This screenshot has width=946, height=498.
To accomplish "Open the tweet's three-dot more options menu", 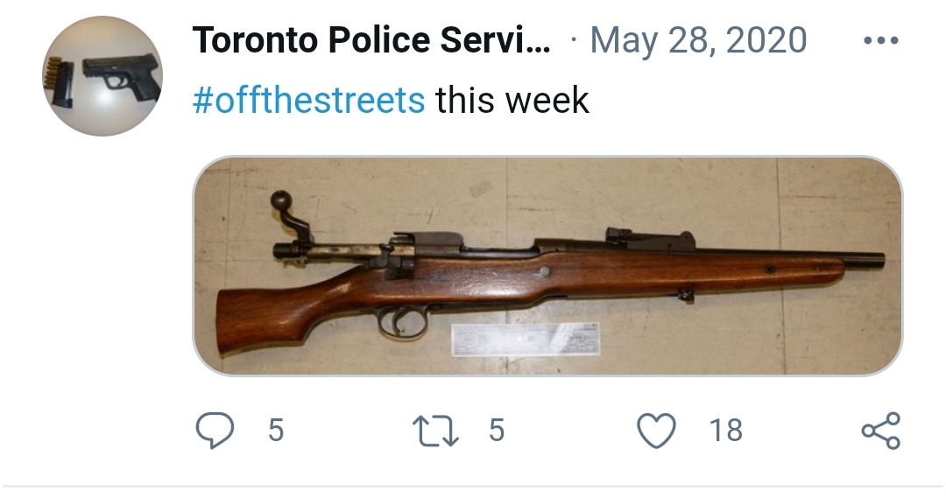I will (x=881, y=40).
